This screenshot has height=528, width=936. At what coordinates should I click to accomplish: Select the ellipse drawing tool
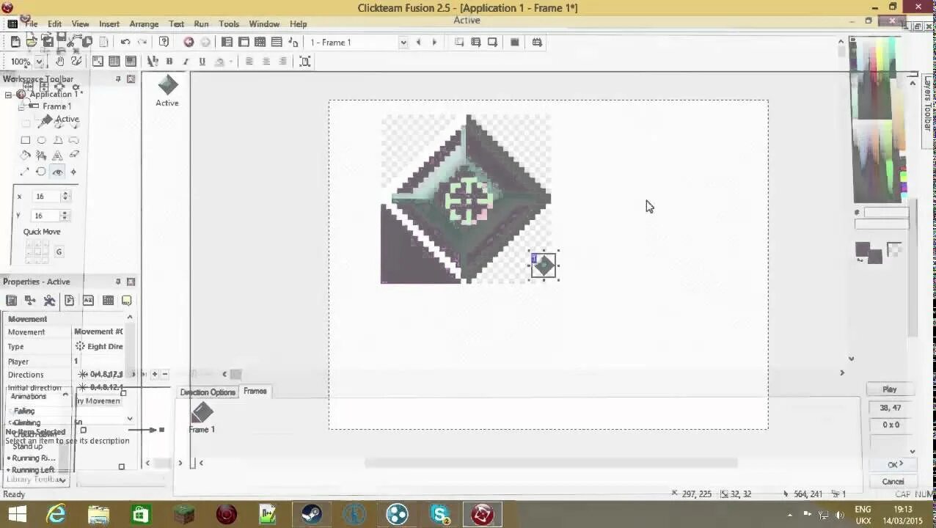tap(42, 140)
